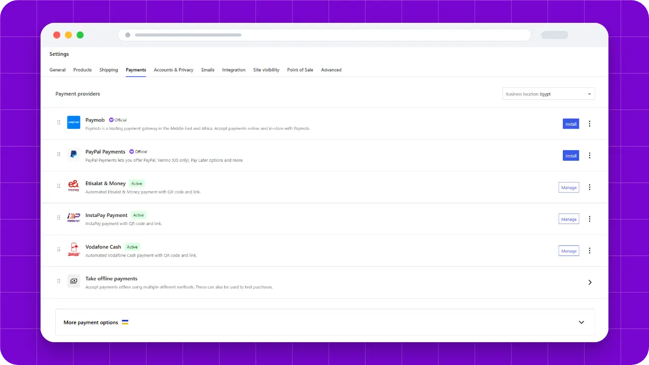Click the Etisalat & Money logo icon
Screen dimensions: 649x365
(74, 186)
